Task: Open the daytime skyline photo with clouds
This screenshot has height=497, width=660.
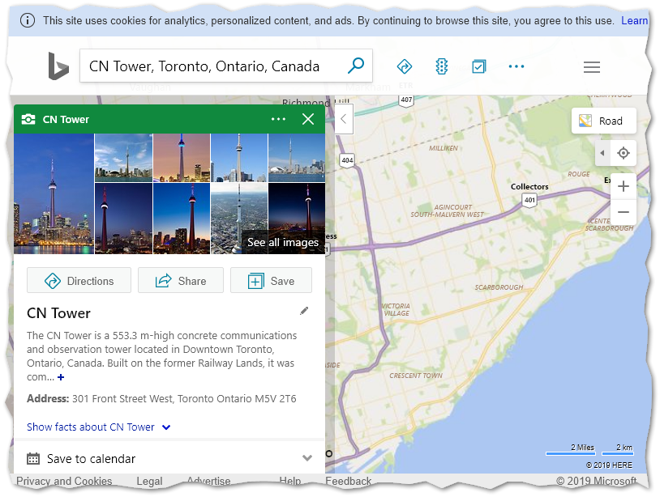Action: coord(124,158)
